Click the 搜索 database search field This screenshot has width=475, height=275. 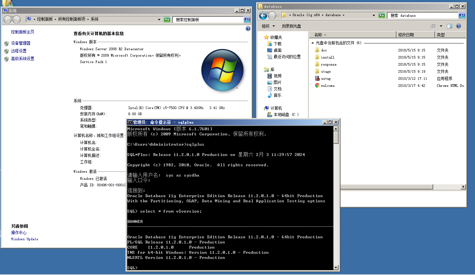click(422, 15)
